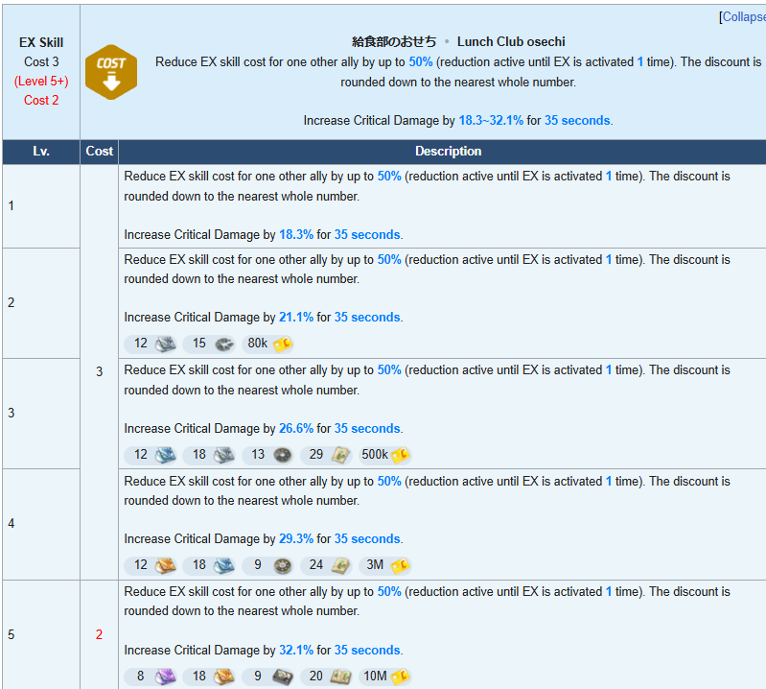The height and width of the screenshot is (689, 766).
Task: Select the Japanese skill name 給食部のおせち
Action: pos(394,42)
